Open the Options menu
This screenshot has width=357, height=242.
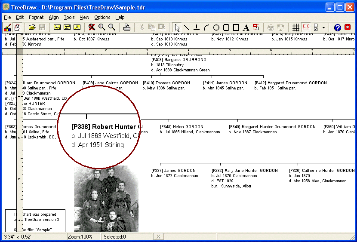point(102,17)
